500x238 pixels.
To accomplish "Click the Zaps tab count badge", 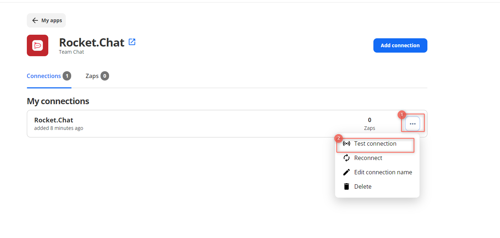I will pos(105,76).
